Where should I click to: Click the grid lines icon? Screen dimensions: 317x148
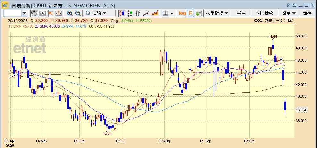(166, 13)
